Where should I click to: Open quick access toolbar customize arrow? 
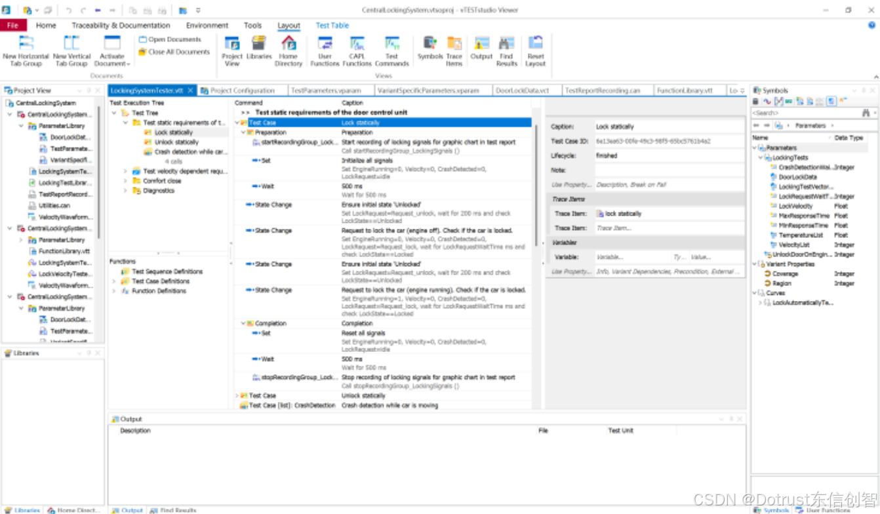(x=198, y=10)
